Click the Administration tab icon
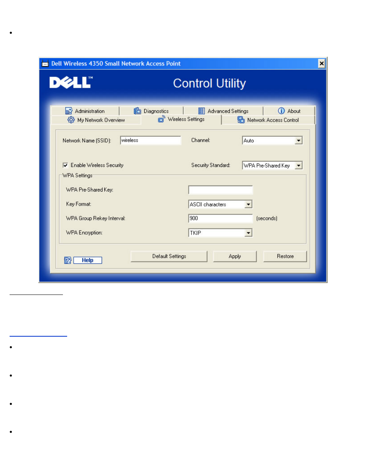 (69, 111)
